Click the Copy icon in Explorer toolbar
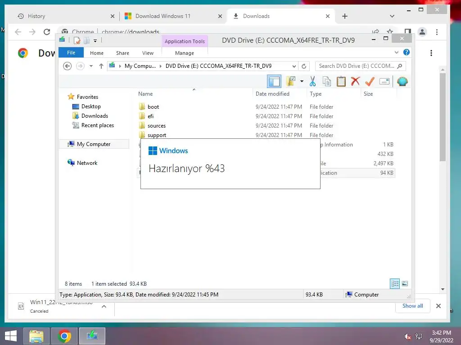Screen dimensions: 461x345 click(x=327, y=81)
